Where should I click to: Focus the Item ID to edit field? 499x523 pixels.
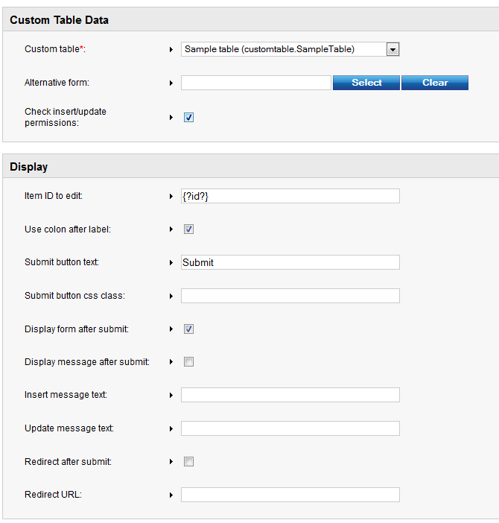290,196
